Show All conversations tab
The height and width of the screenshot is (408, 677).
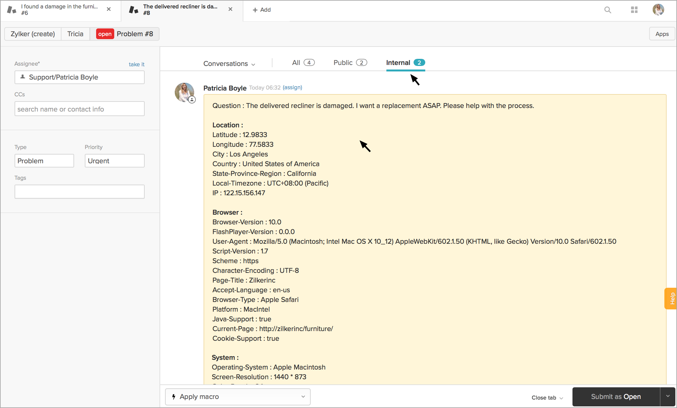coord(303,63)
